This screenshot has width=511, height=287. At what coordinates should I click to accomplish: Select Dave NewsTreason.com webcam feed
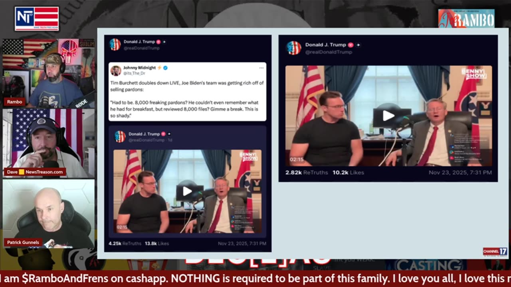point(49,143)
